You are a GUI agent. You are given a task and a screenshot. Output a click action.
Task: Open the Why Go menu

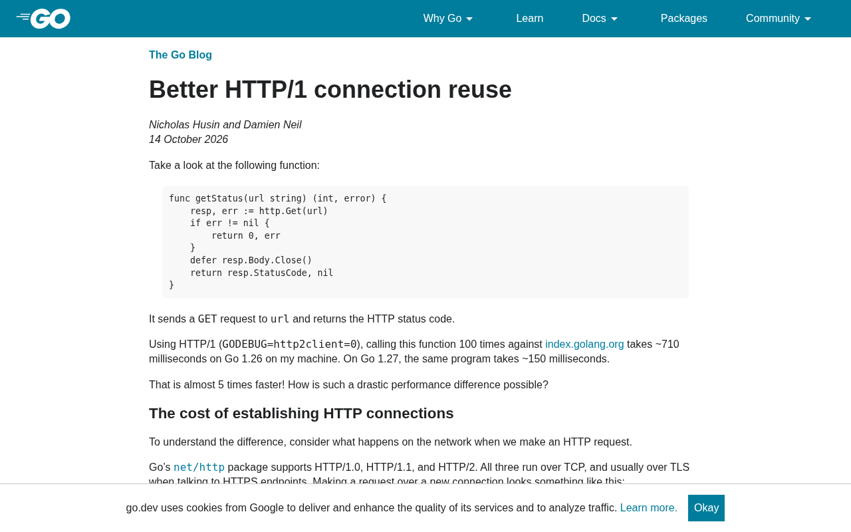click(449, 19)
